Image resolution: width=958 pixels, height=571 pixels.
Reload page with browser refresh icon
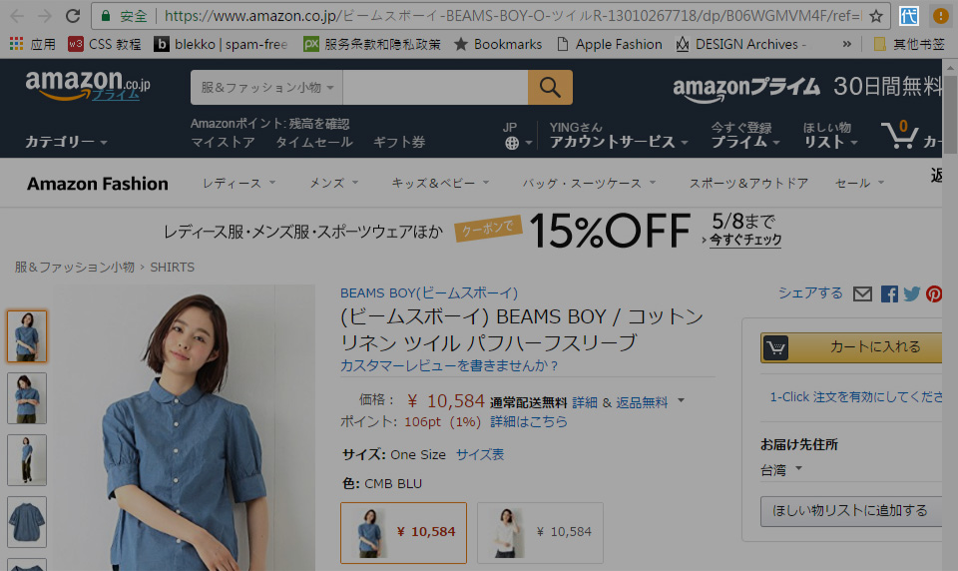click(x=72, y=16)
